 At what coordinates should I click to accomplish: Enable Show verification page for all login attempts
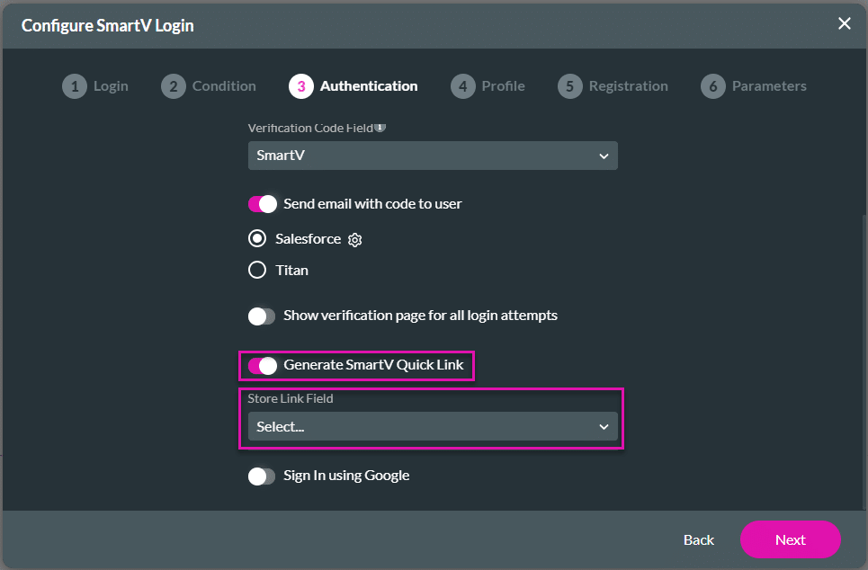tap(262, 316)
